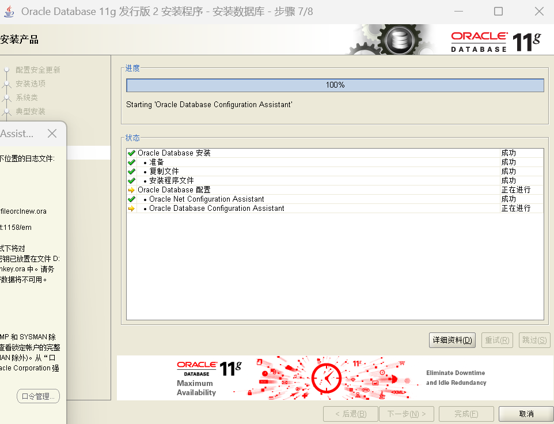Click fileorclnew.ora text in Assist dialog
Image resolution: width=554 pixels, height=424 pixels.
[23, 211]
